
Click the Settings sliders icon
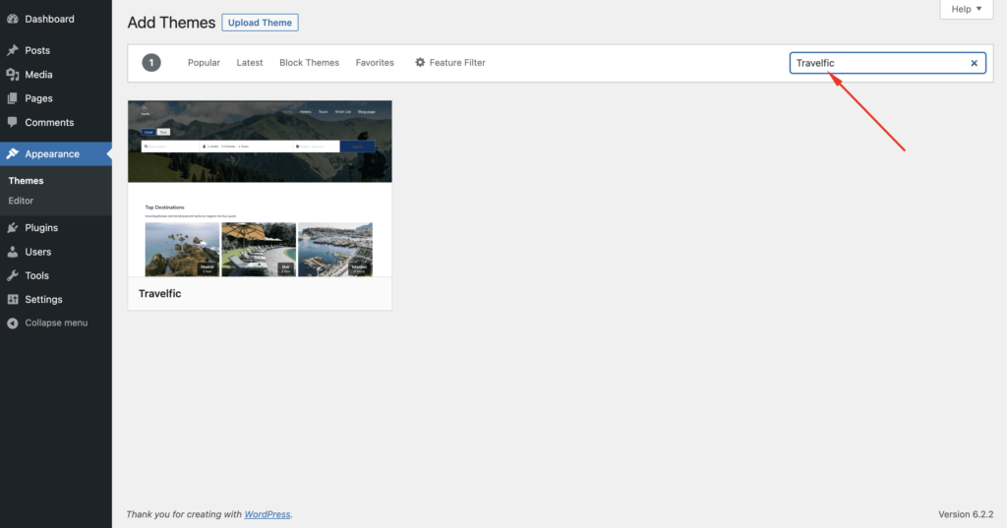pos(12,299)
